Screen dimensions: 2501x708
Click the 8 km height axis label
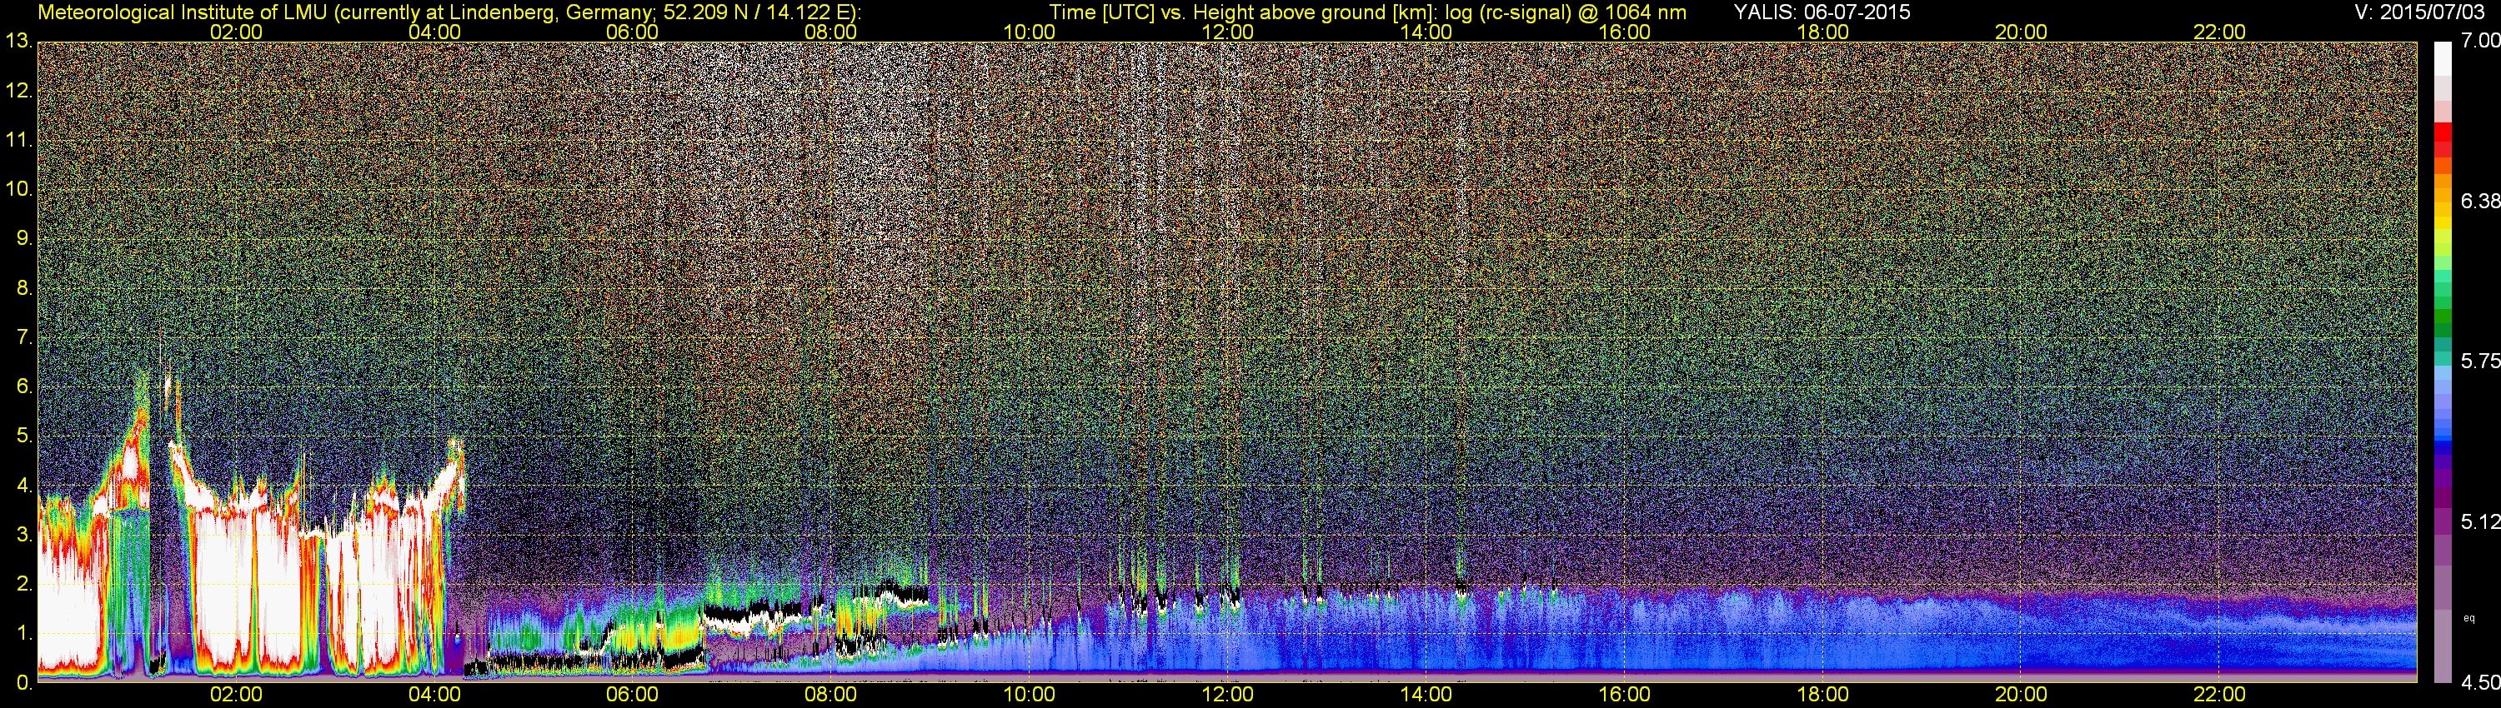[x=23, y=288]
